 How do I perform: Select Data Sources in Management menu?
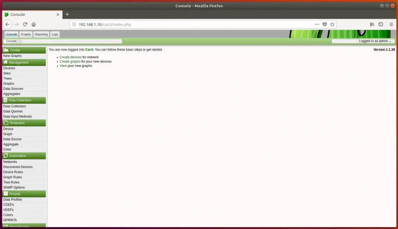pyautogui.click(x=13, y=89)
